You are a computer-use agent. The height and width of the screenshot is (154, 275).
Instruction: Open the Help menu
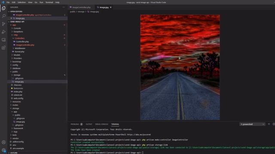[x=57, y=3]
